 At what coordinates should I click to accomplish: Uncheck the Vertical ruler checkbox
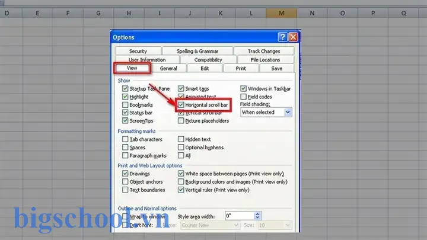click(181, 190)
